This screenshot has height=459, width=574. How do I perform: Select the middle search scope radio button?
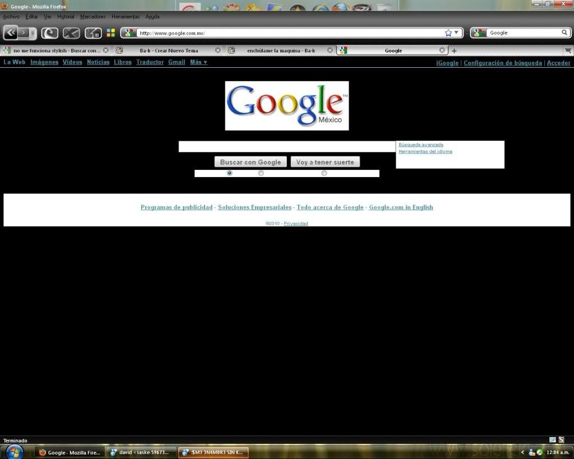pos(261,173)
